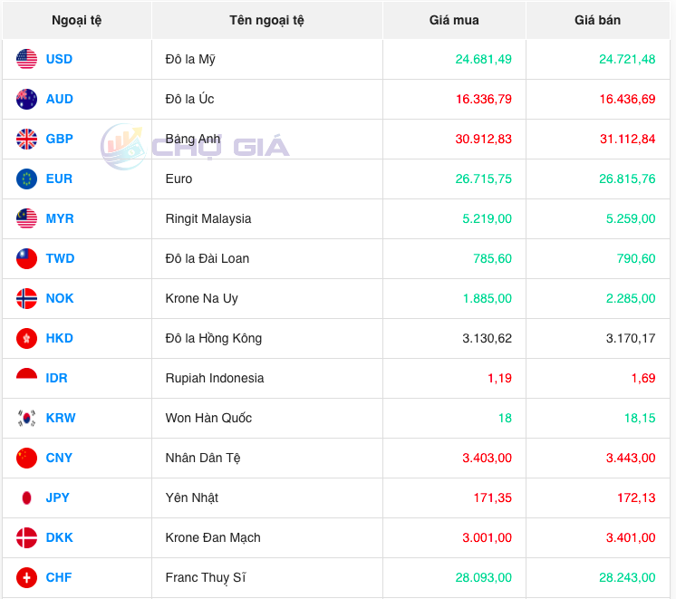
Task: Click the South Korean flag icon
Action: click(x=26, y=419)
